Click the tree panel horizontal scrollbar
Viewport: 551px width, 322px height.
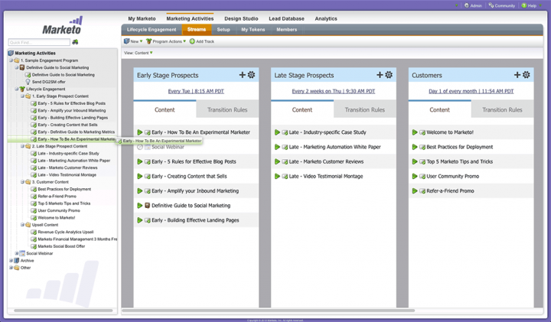coord(64,311)
